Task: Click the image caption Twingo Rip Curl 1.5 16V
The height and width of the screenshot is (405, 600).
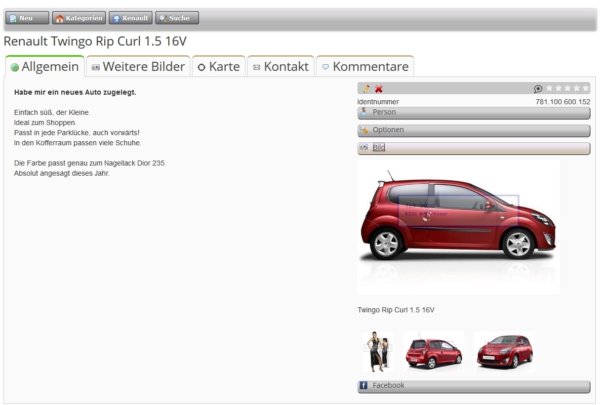Action: pyautogui.click(x=396, y=310)
